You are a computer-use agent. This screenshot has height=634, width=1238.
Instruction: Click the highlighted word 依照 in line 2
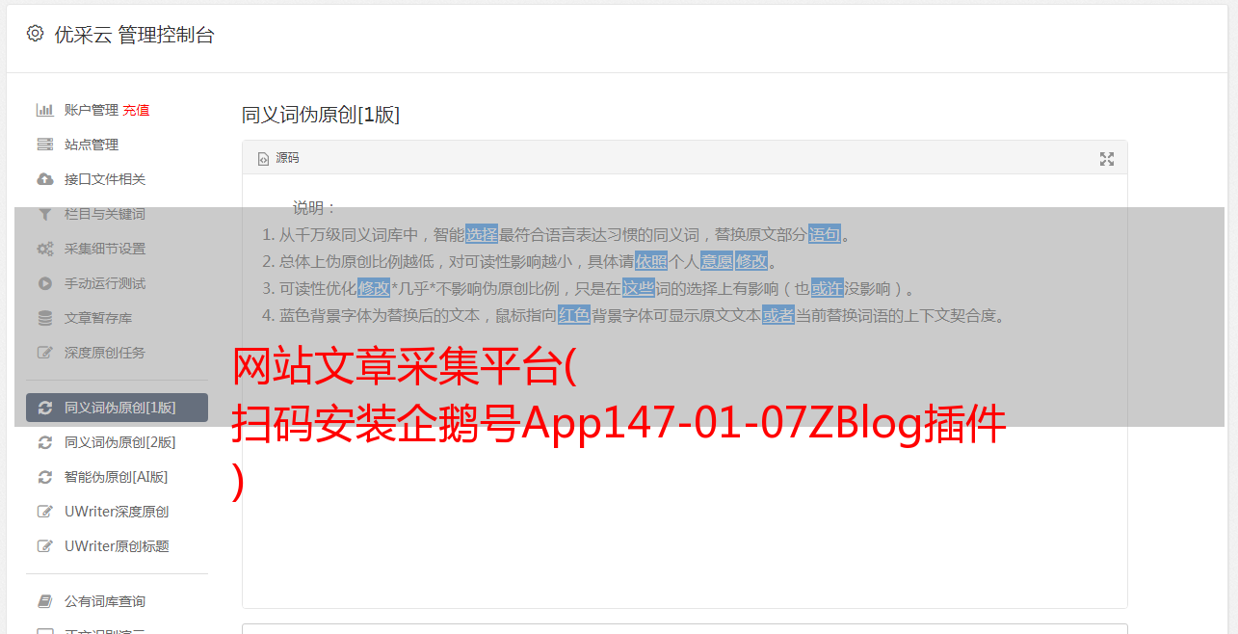[x=651, y=261]
